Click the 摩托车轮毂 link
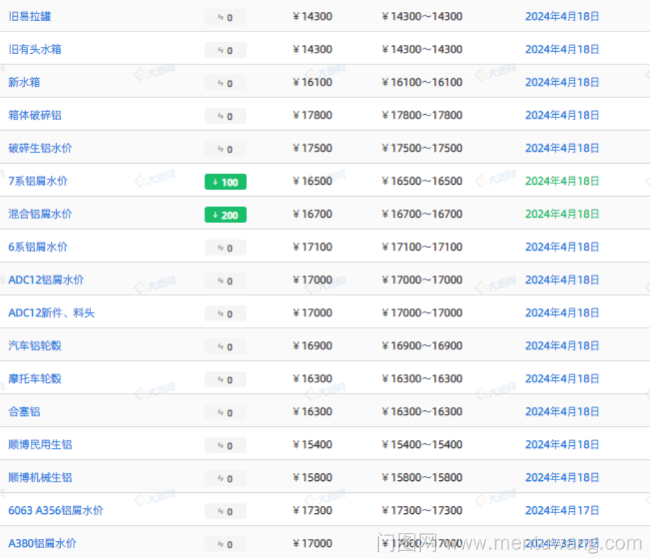 click(34, 378)
